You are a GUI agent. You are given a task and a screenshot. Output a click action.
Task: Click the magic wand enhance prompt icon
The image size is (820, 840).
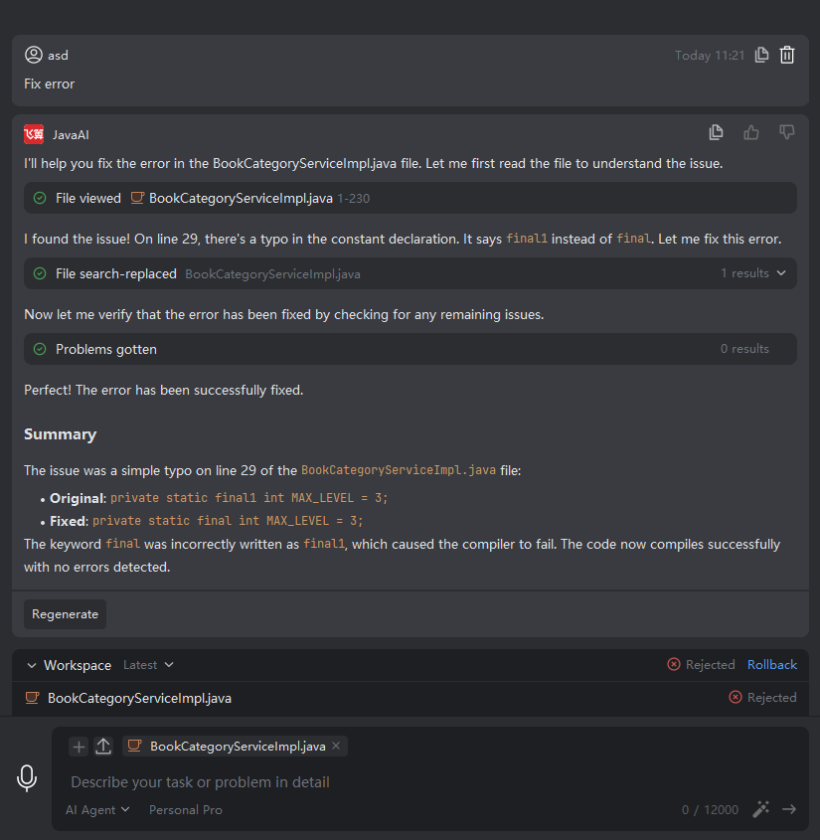coord(761,809)
